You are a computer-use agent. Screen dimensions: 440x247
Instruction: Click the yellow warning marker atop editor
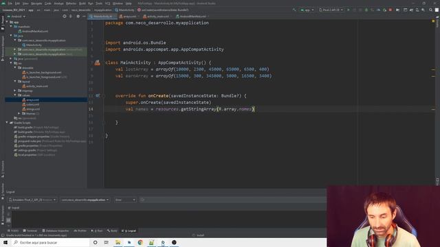[x=433, y=21]
